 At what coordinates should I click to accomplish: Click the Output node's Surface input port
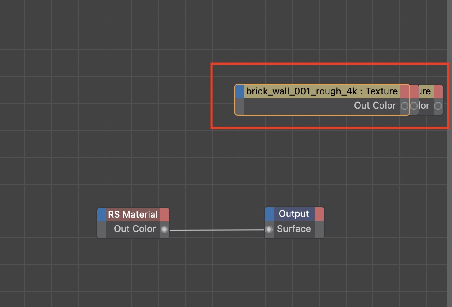(269, 229)
